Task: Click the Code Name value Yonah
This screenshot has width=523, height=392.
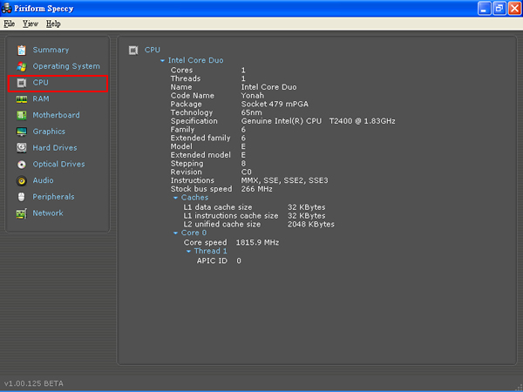Action: pyautogui.click(x=253, y=96)
